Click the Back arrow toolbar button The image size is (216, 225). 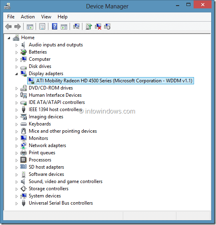pos(8,27)
